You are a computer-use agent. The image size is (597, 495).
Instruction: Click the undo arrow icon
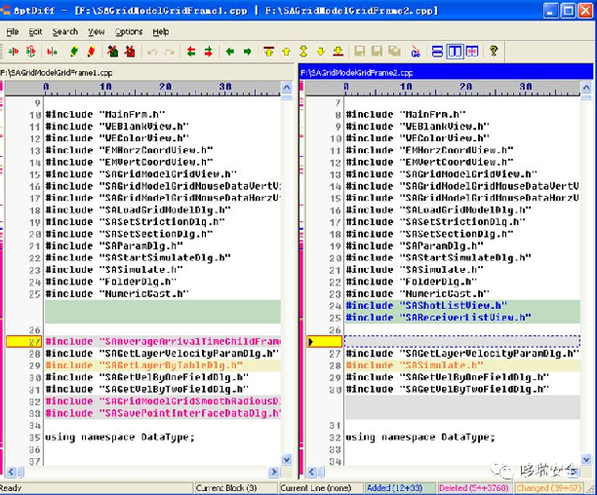[152, 52]
